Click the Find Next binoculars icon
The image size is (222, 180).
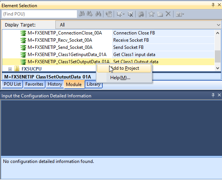(90, 14)
